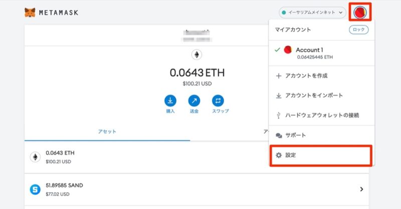Viewport: 401px width, 209px height.
Task: Click ハードウェアウォレットの接続 option
Action: (x=321, y=115)
